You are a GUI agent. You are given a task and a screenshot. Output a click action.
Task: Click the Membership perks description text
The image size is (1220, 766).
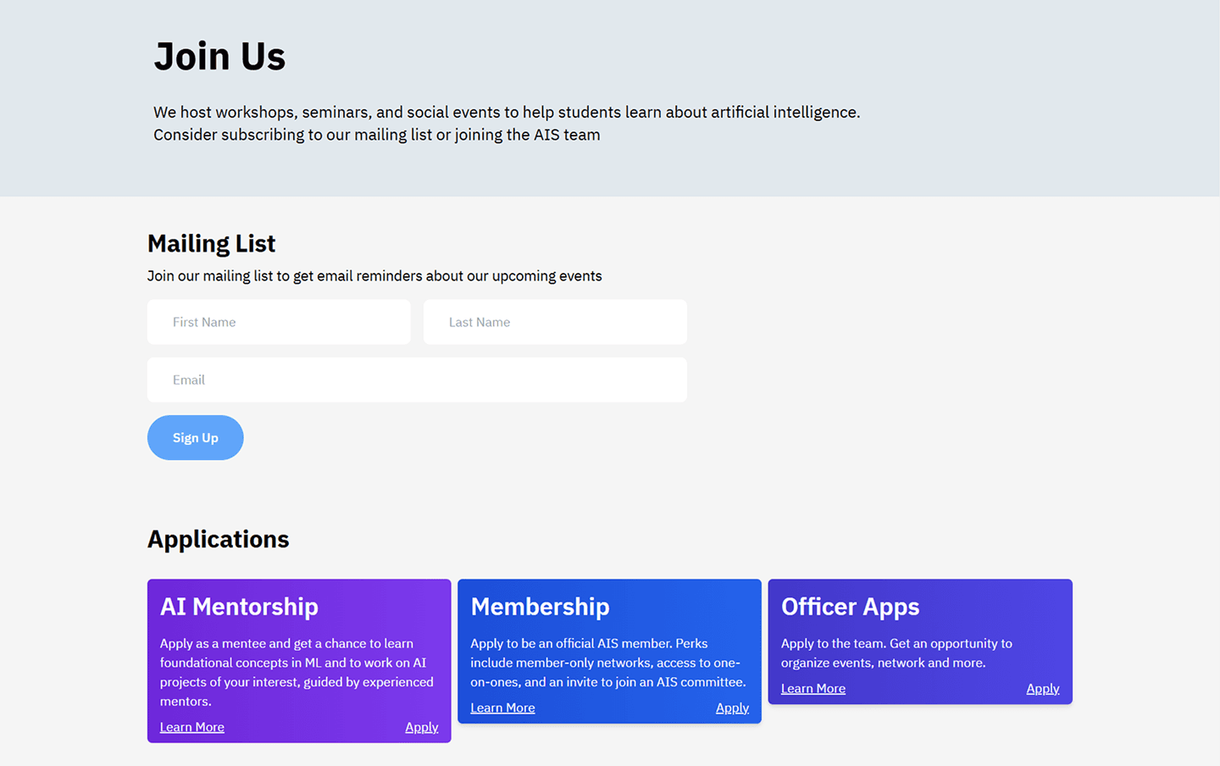[608, 663]
